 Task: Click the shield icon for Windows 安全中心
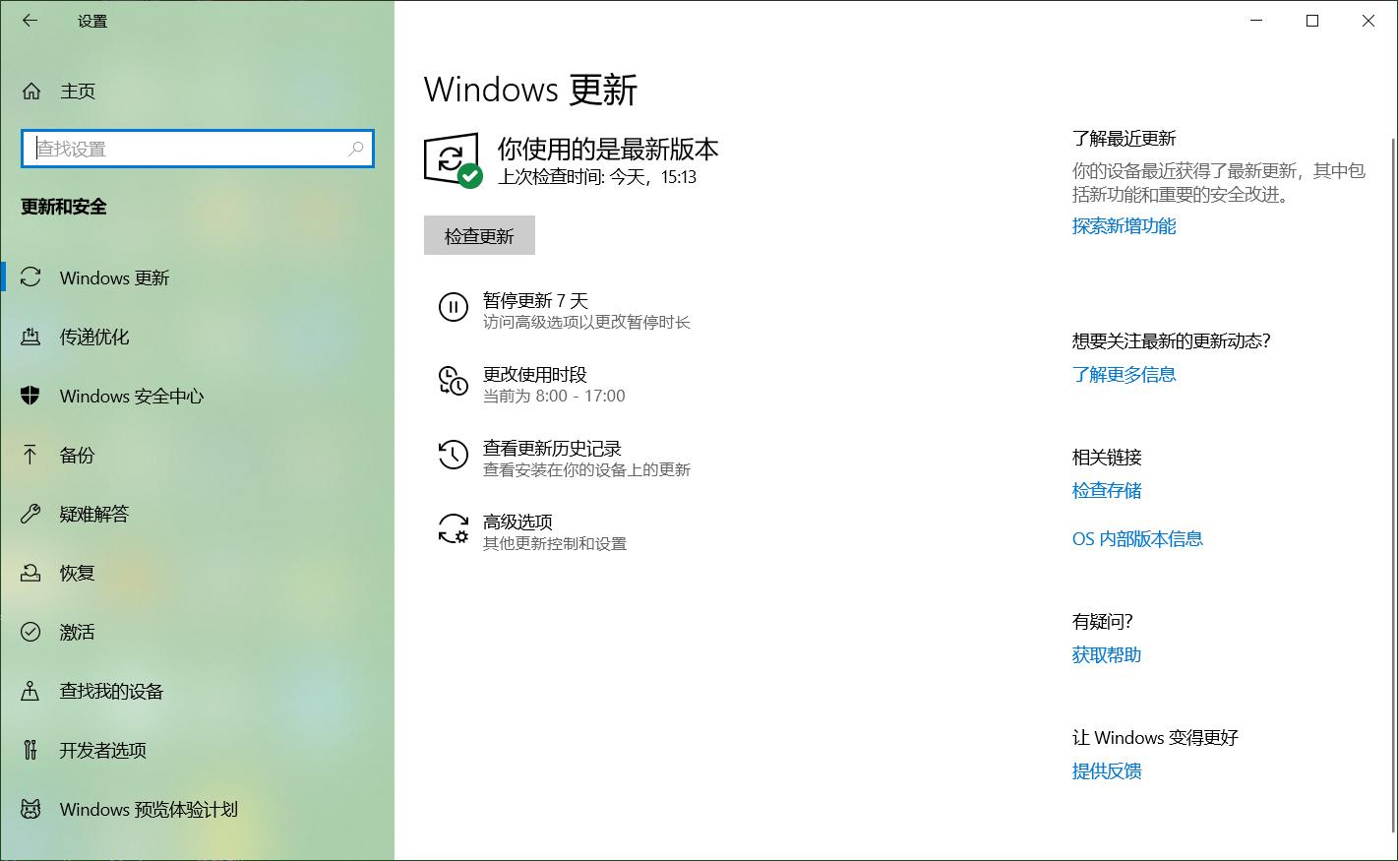click(x=30, y=396)
